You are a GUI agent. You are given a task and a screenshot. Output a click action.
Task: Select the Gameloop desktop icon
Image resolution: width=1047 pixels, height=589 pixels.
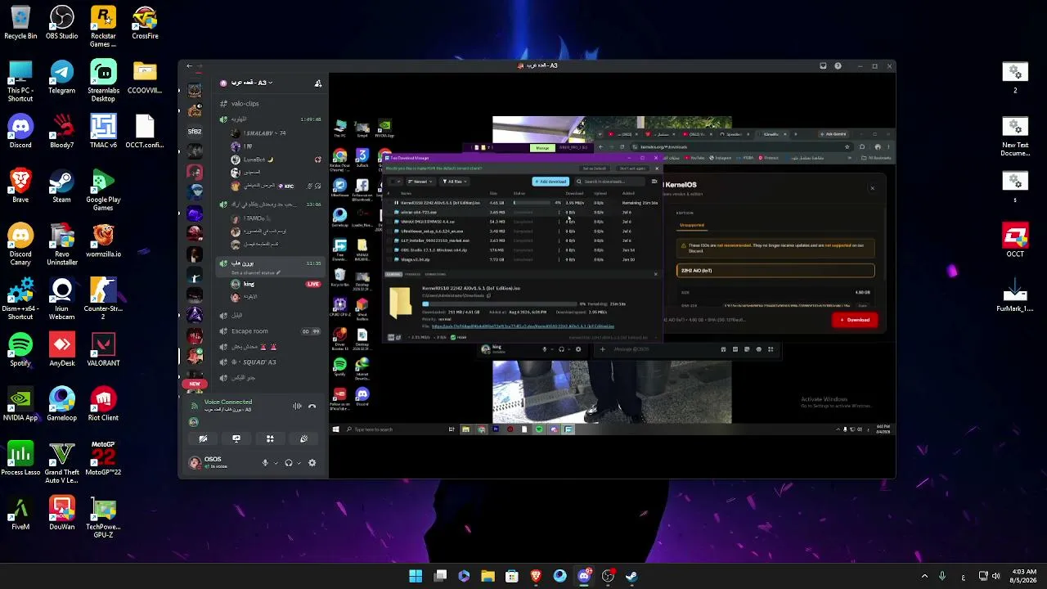pos(62,405)
